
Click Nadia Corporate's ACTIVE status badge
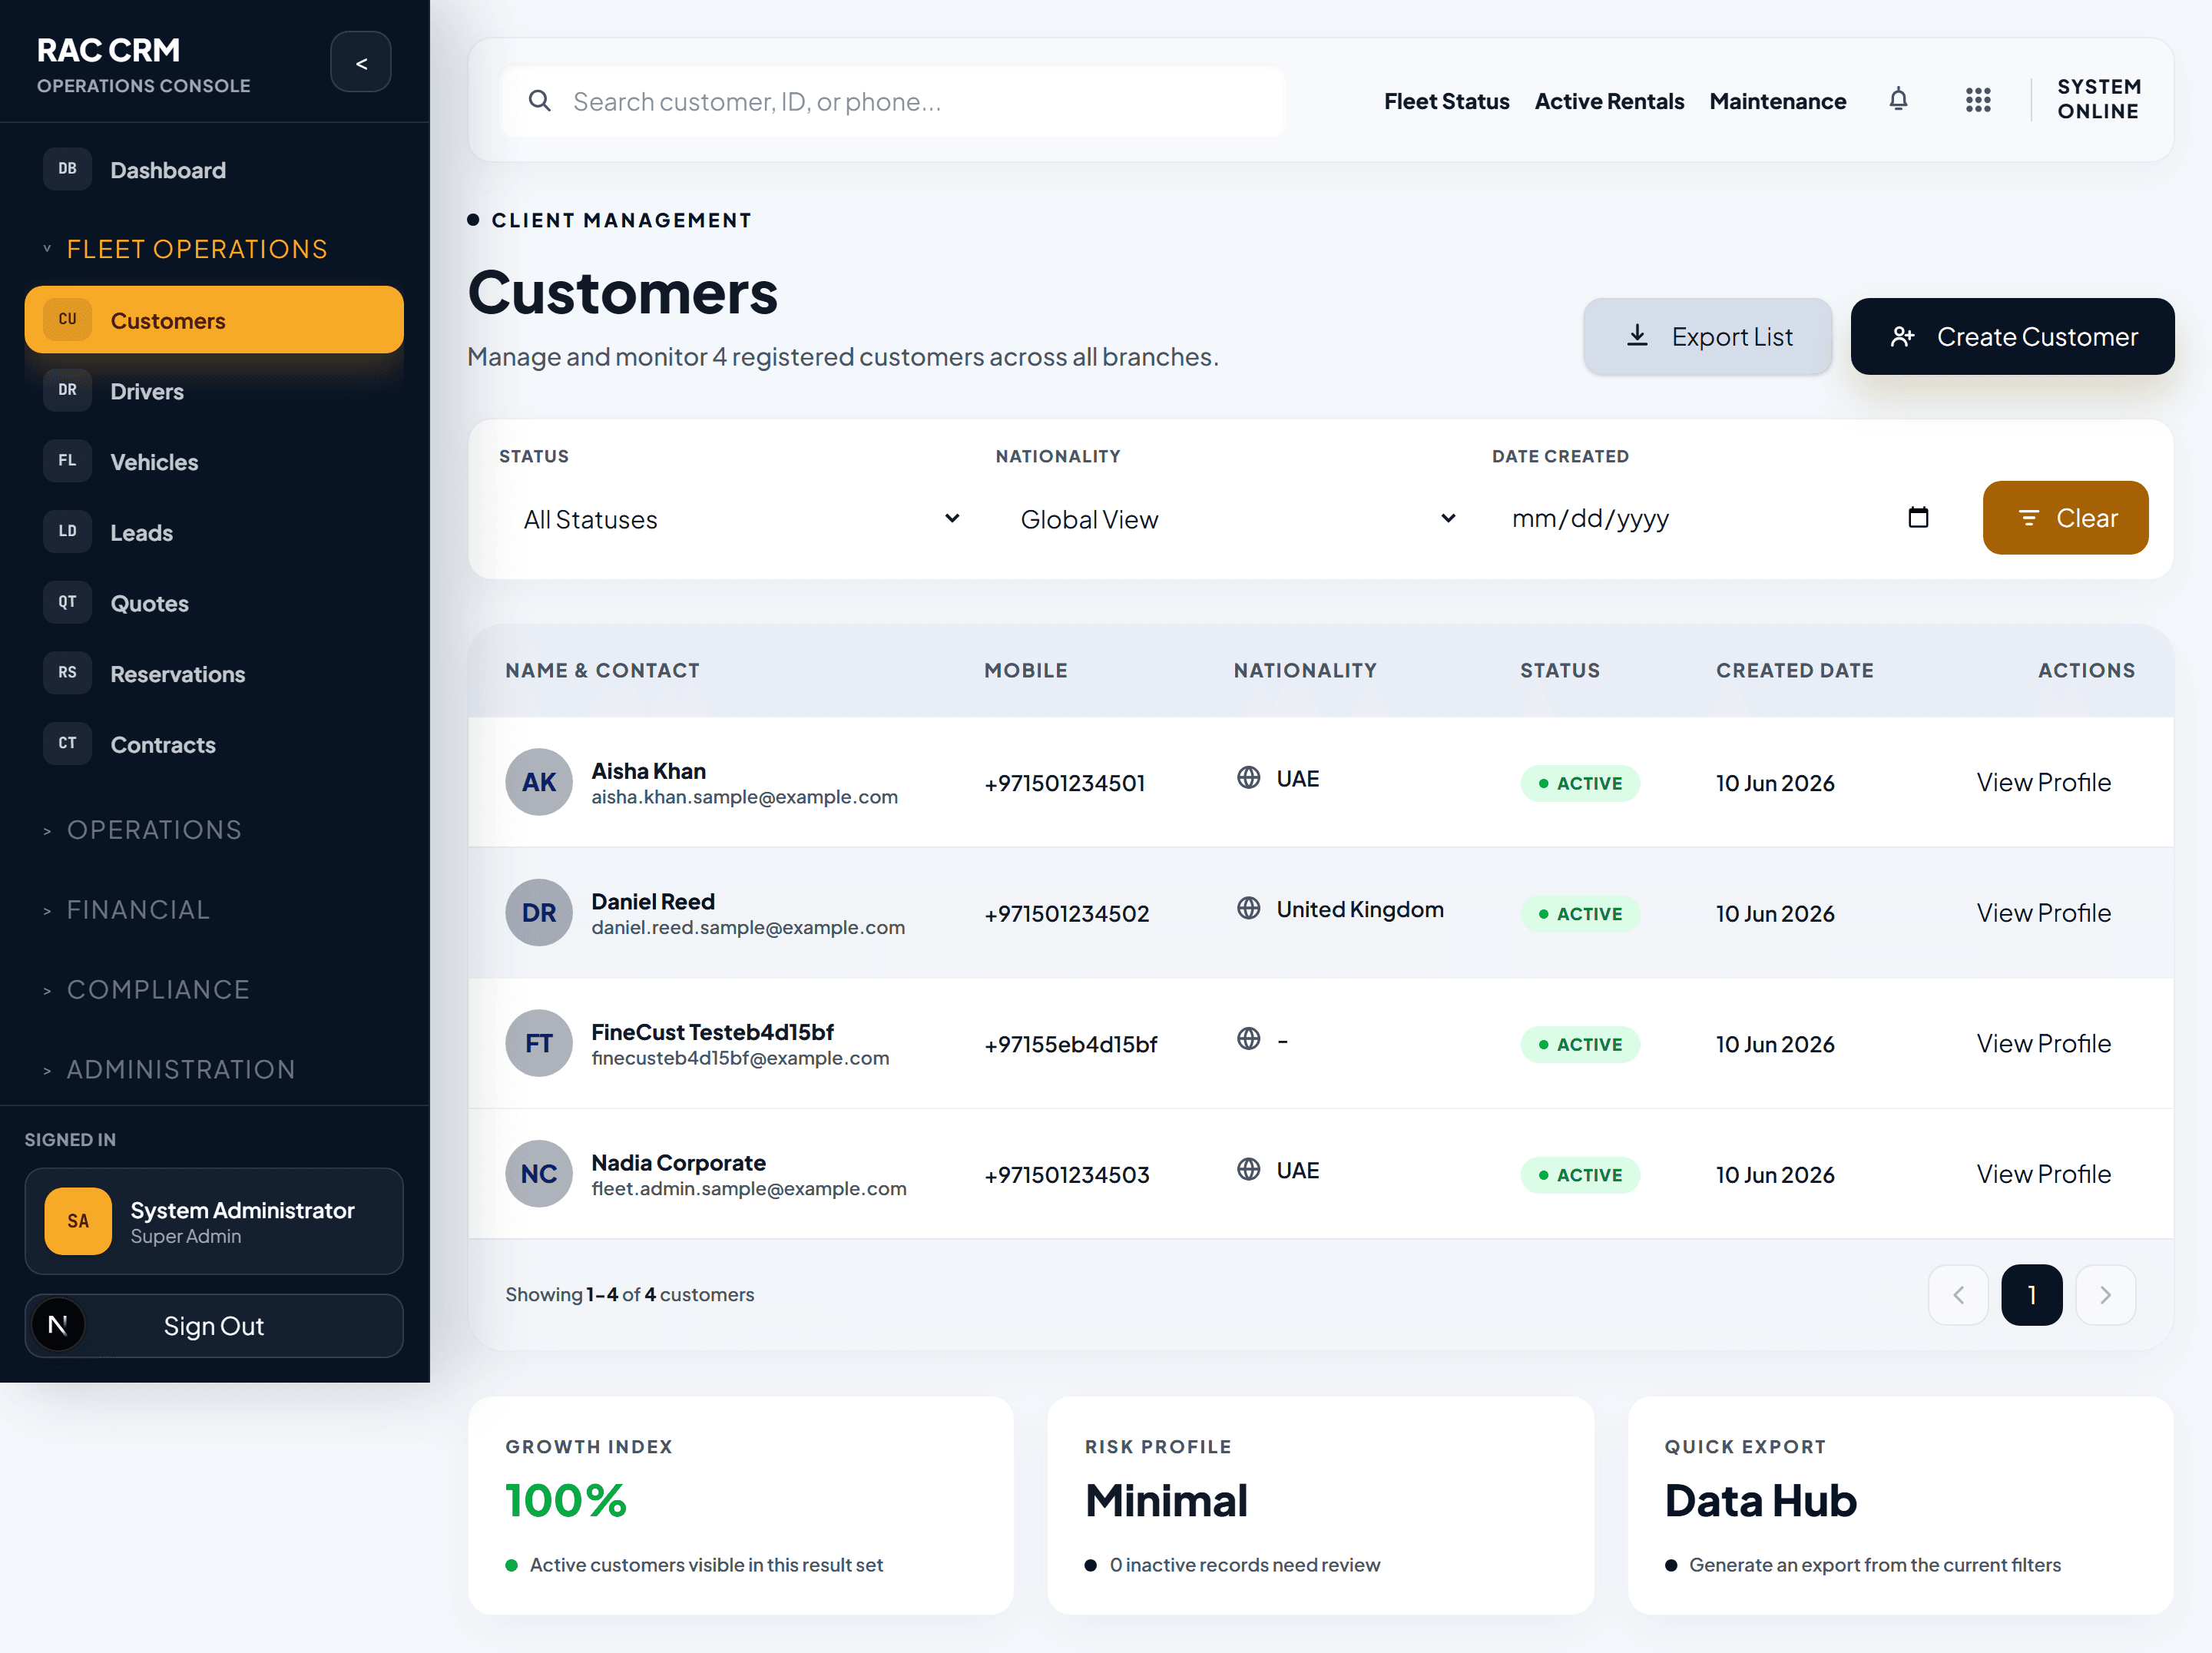tap(1580, 1175)
